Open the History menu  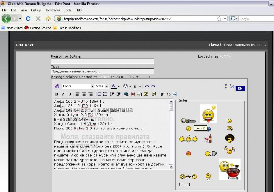tap(36, 10)
